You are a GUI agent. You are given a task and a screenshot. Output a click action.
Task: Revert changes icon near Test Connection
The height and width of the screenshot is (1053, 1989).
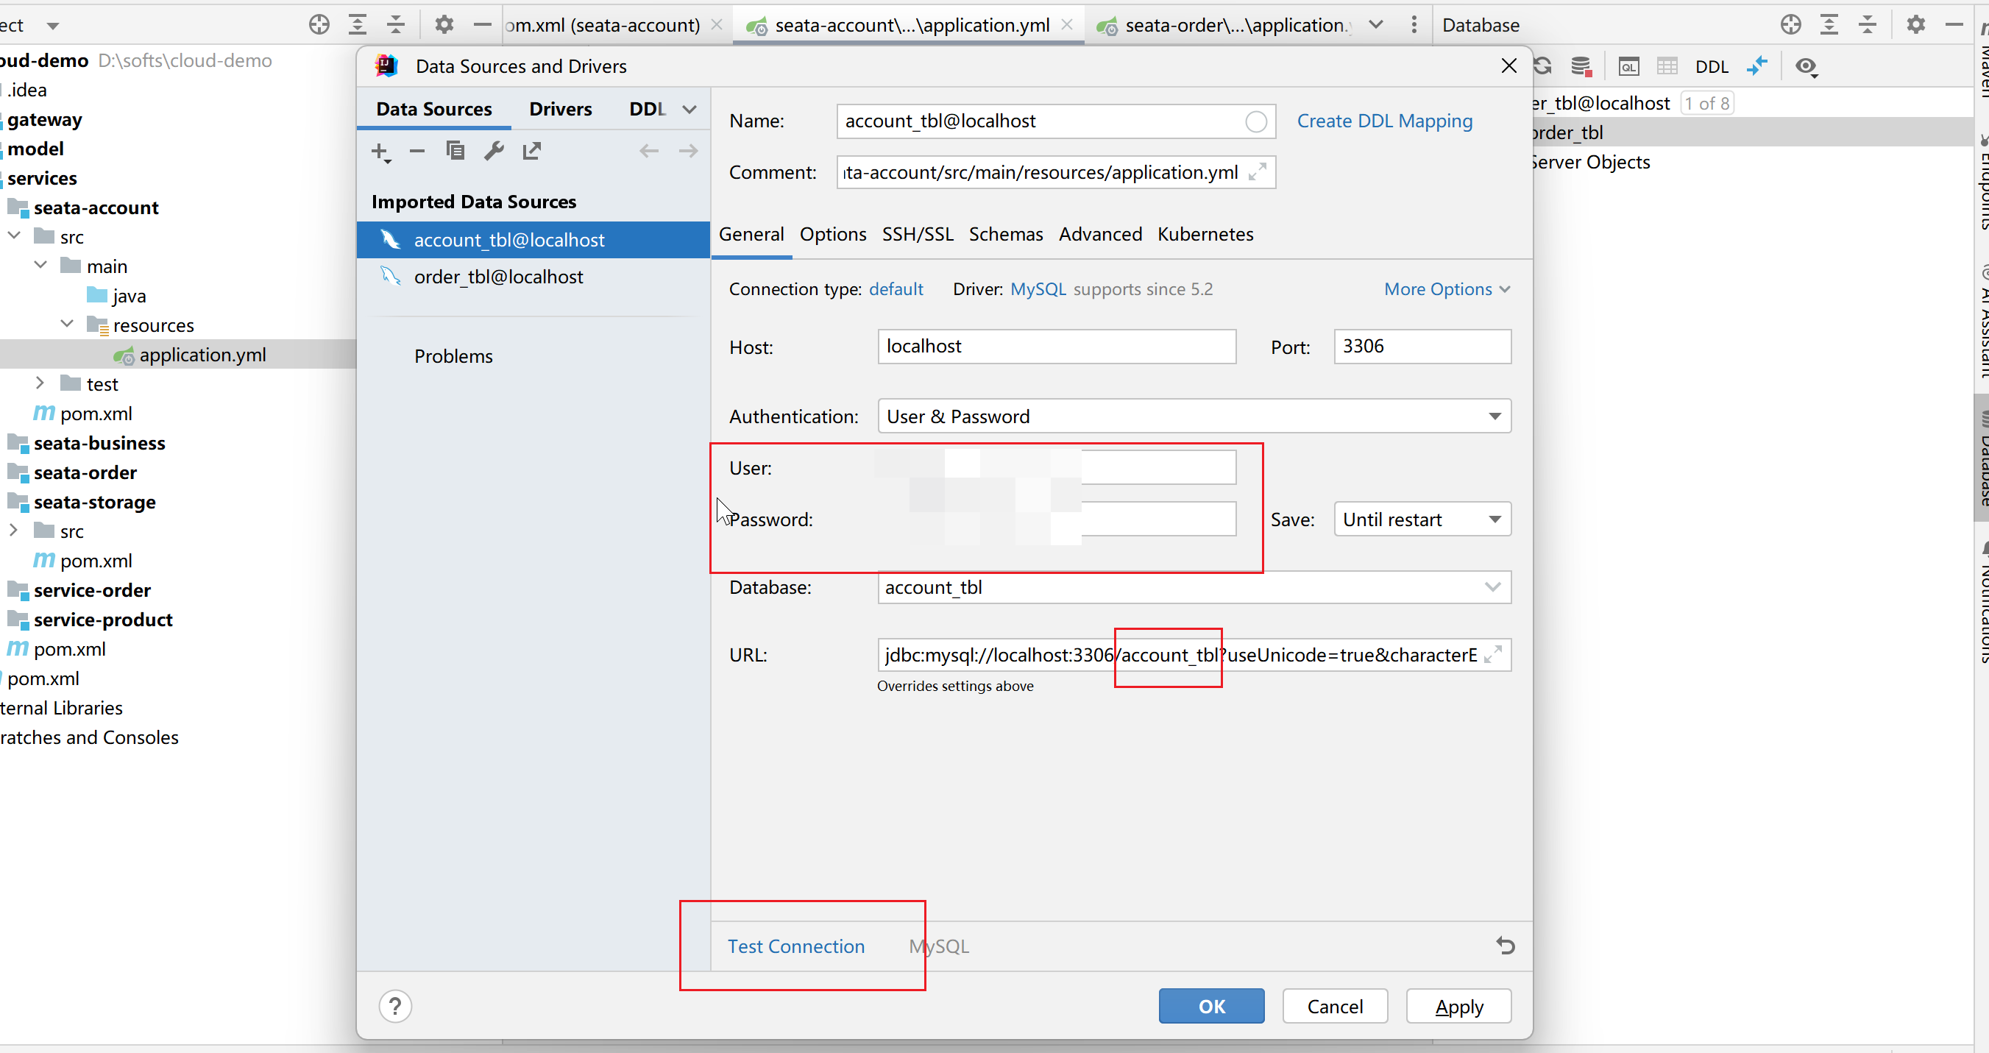(x=1505, y=946)
